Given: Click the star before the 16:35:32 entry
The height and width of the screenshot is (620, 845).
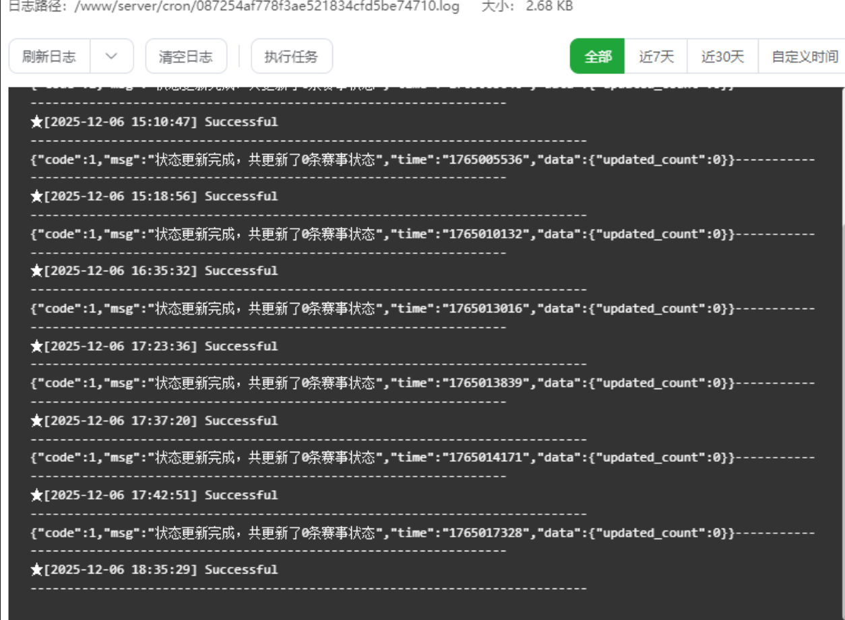Looking at the screenshot, I should tap(37, 271).
